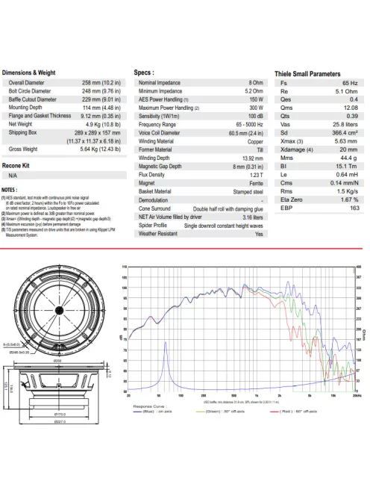Select the 'Thiele Small Parameters' heading
This screenshot has width=370, height=496.
pyautogui.click(x=307, y=74)
